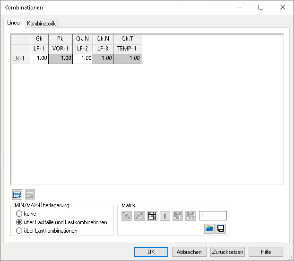
Task: Confirm with the OK button
Action: 151,252
